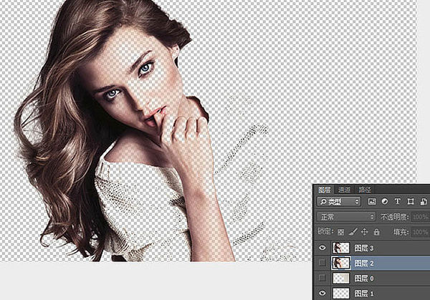Click lock position move icon

tap(364, 232)
